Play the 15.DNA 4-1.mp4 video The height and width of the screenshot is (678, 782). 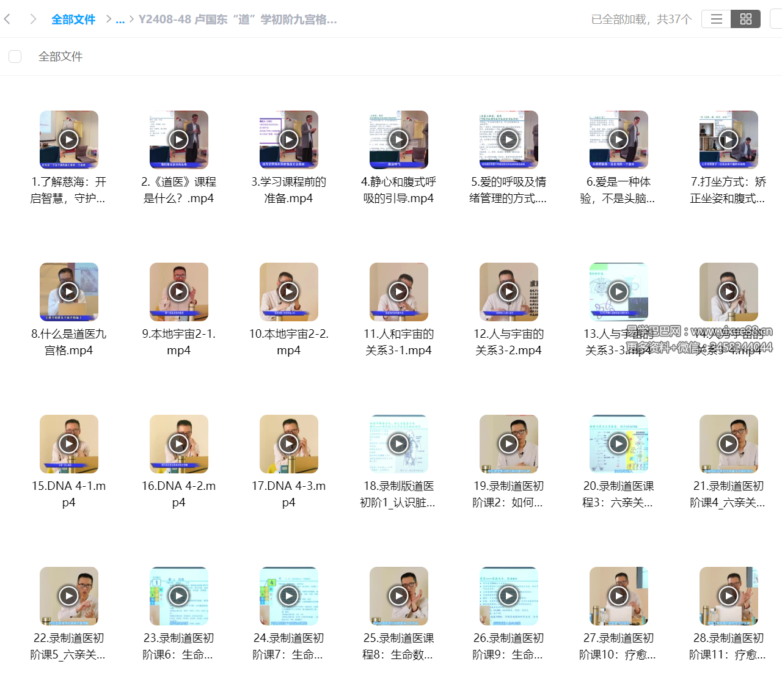(68, 443)
